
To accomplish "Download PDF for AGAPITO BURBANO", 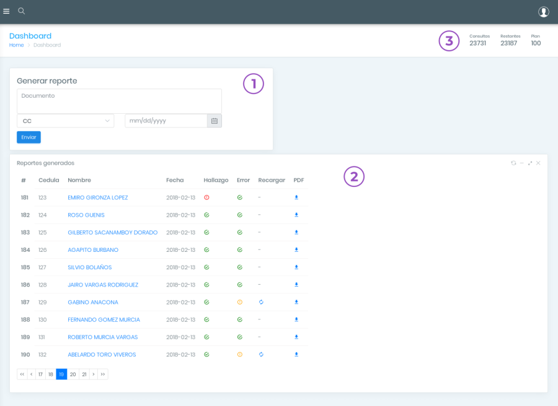I will point(296,249).
